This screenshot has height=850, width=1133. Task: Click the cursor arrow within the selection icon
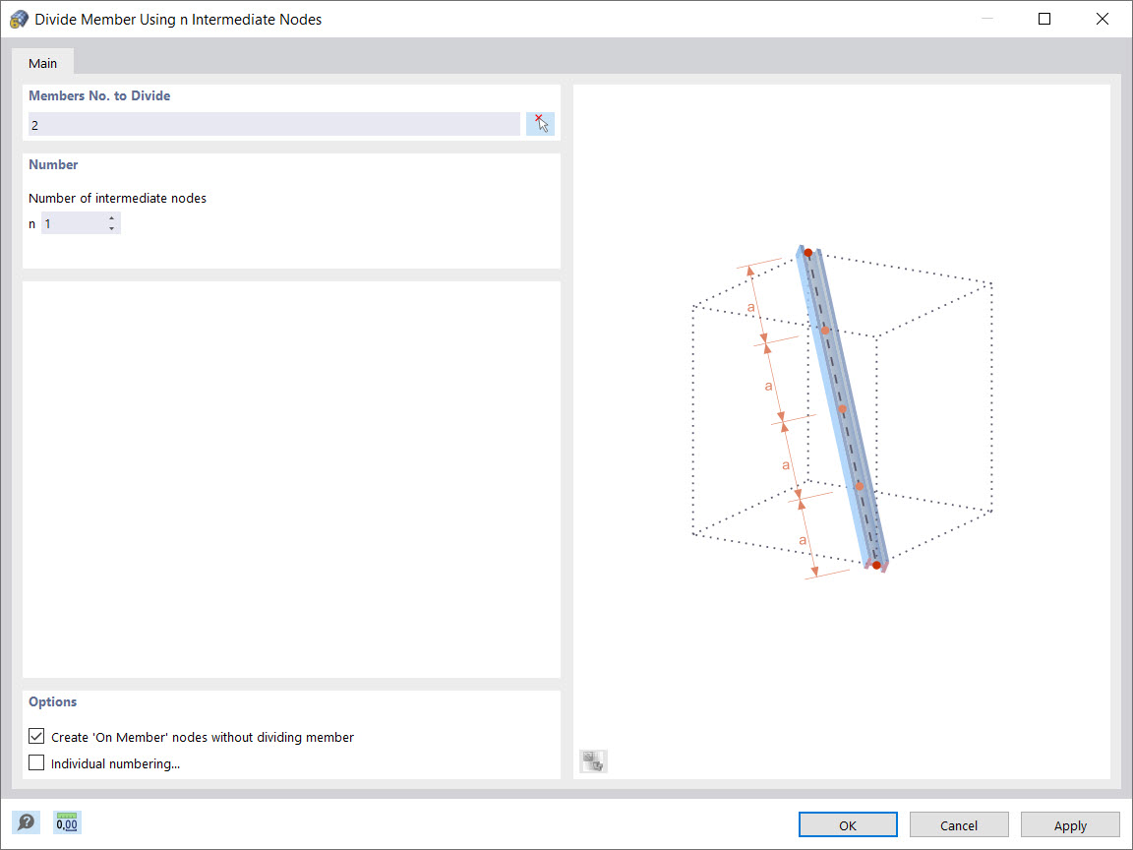coord(543,126)
